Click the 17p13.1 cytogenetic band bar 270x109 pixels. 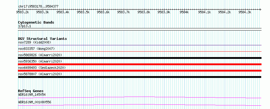tap(140, 29)
